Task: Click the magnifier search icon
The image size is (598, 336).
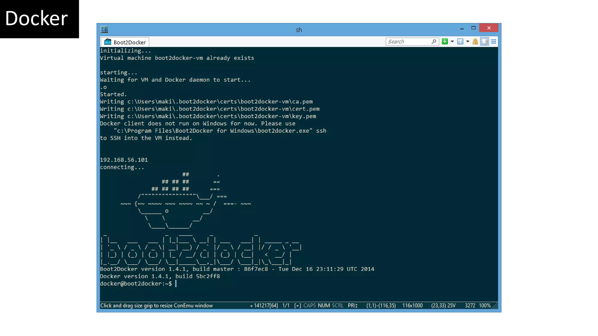Action: [x=434, y=42]
